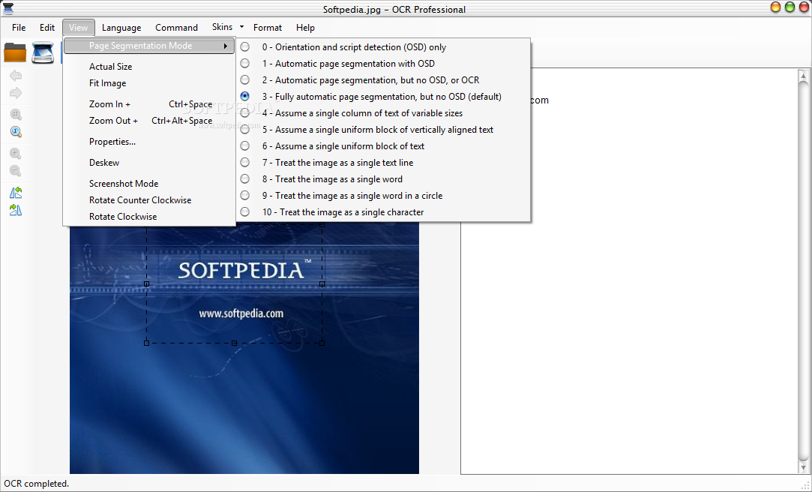Click the orange minimize window button
Image resolution: width=812 pixels, height=492 pixels.
tap(775, 7)
